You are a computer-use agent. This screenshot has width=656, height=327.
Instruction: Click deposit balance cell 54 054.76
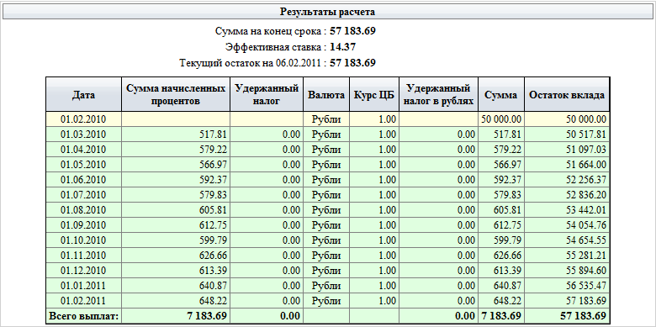(567, 225)
